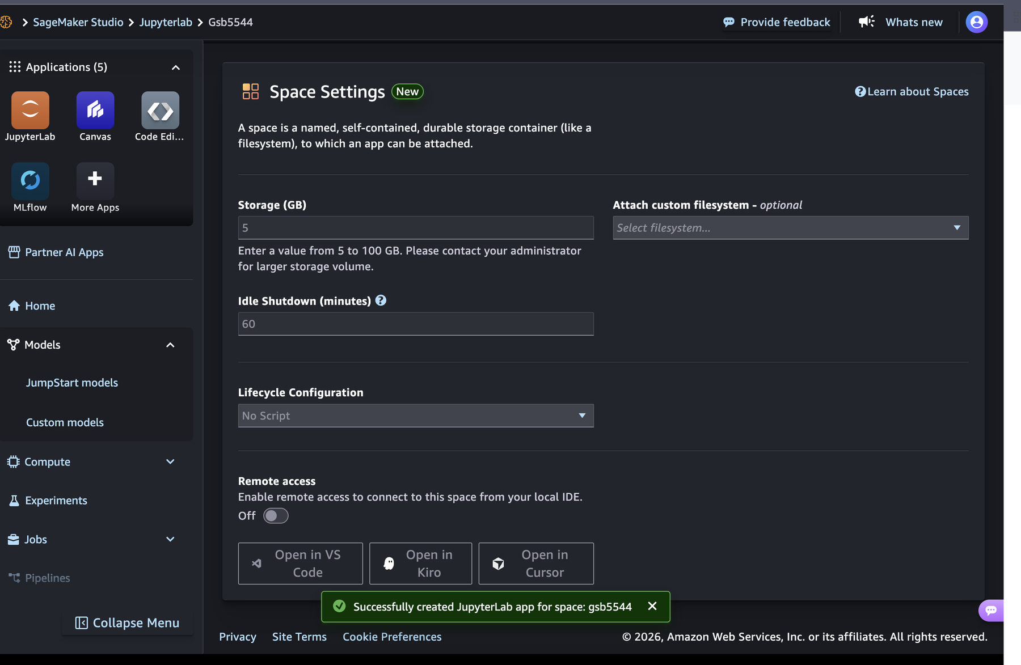Collapse the Applications (5) section

coord(176,67)
